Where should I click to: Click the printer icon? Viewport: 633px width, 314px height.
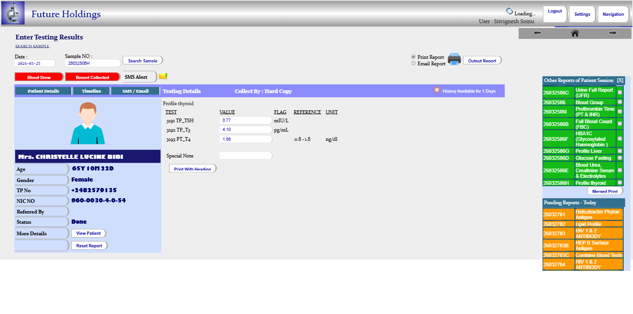[454, 59]
